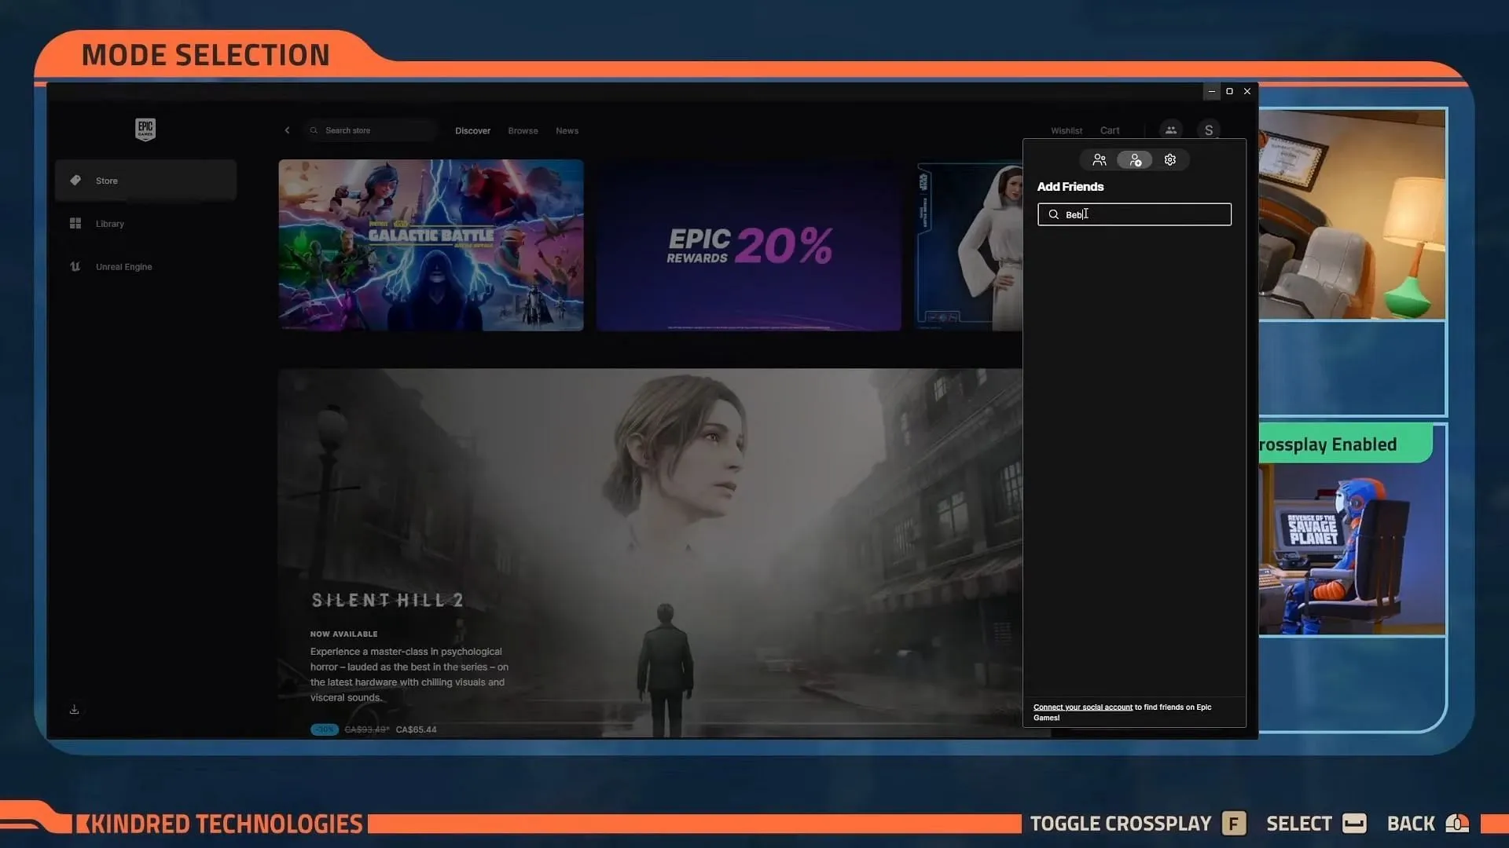Click the Store tag icon
The image size is (1509, 848).
pyautogui.click(x=75, y=181)
